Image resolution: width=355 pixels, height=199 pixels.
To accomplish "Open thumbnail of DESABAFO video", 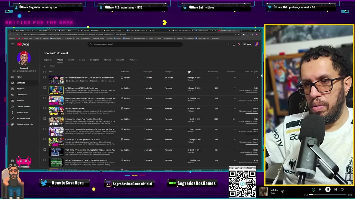I will (56, 121).
